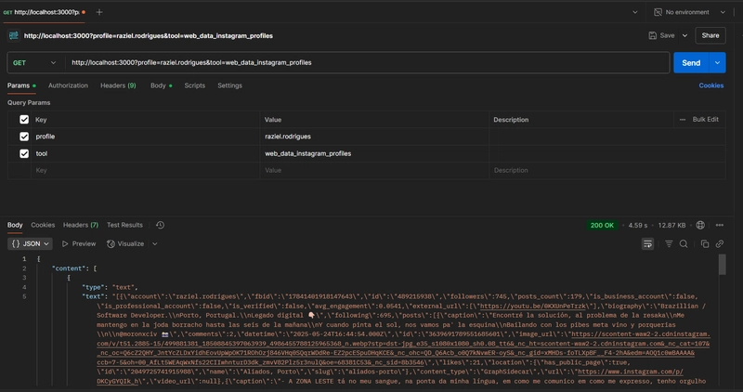Click the Bulk Edit button
743x392 pixels.
[705, 120]
